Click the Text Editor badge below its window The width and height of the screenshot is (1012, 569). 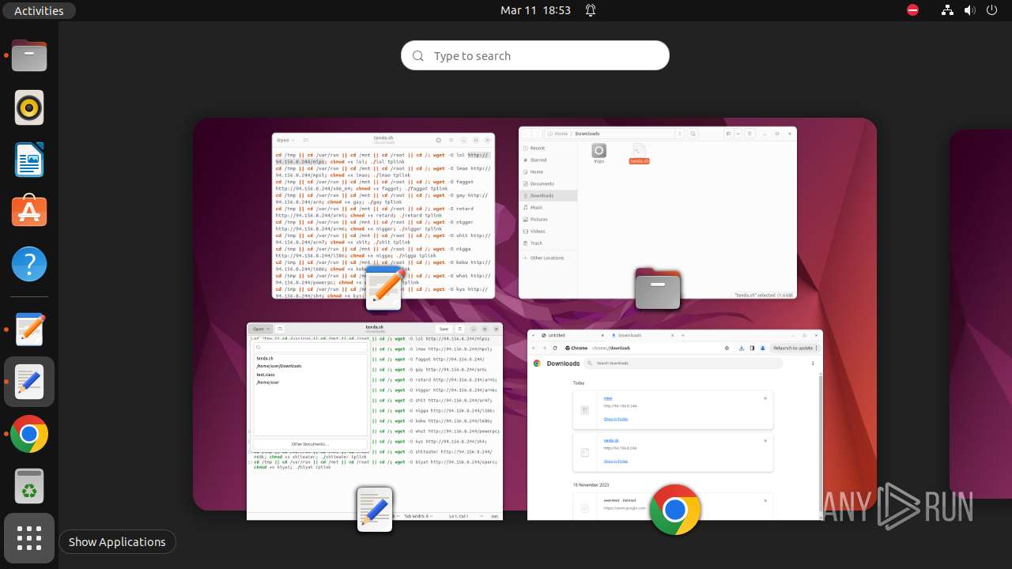[384, 288]
